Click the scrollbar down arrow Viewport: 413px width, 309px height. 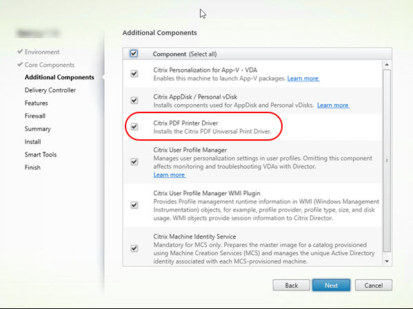point(387,261)
